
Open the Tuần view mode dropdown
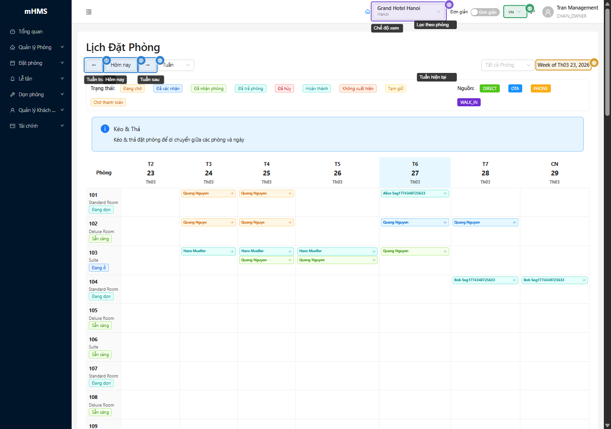coord(177,65)
